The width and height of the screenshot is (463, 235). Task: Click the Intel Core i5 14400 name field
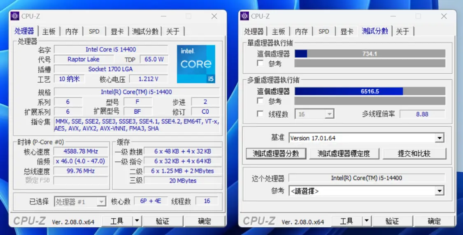pos(111,49)
